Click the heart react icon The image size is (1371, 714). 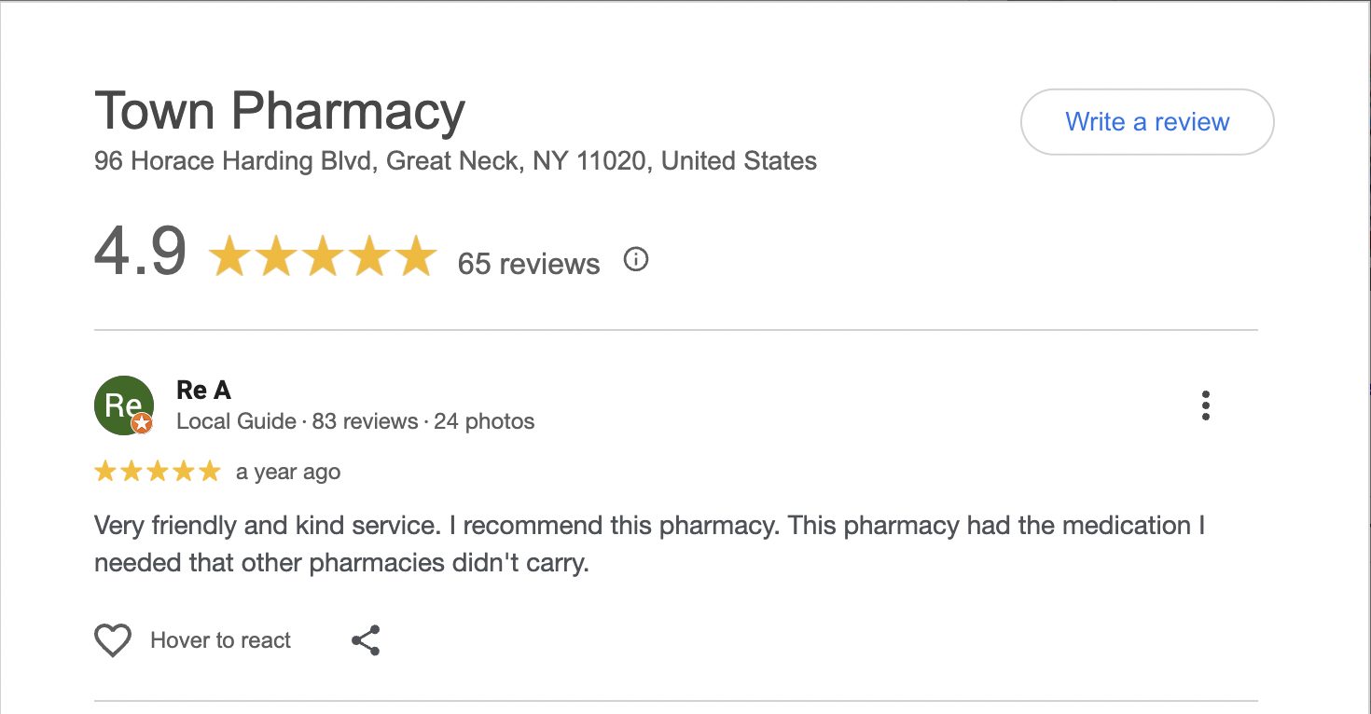tap(113, 640)
